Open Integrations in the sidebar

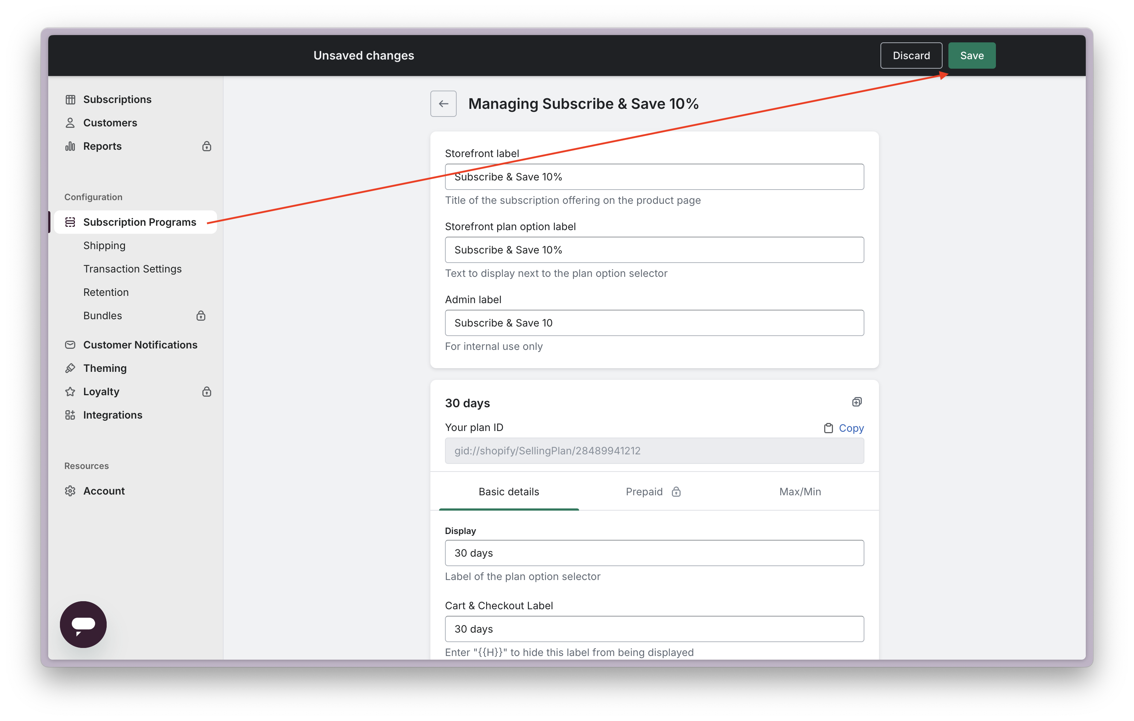coord(113,415)
